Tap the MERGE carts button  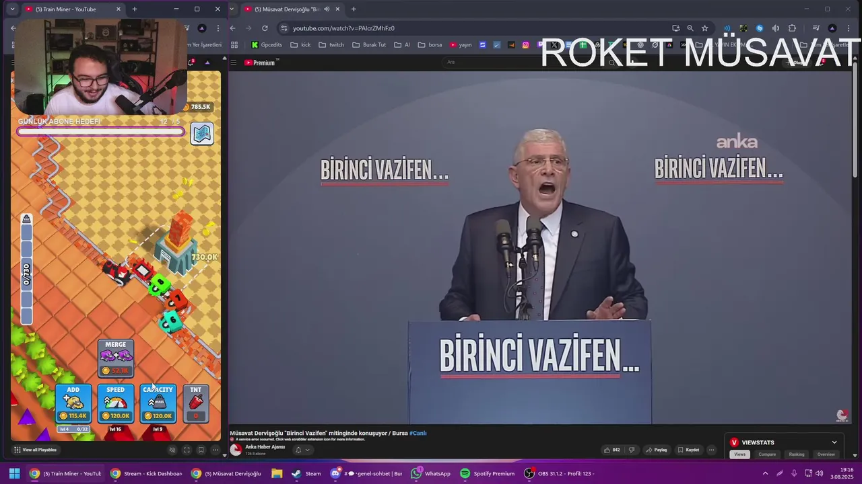pos(116,358)
